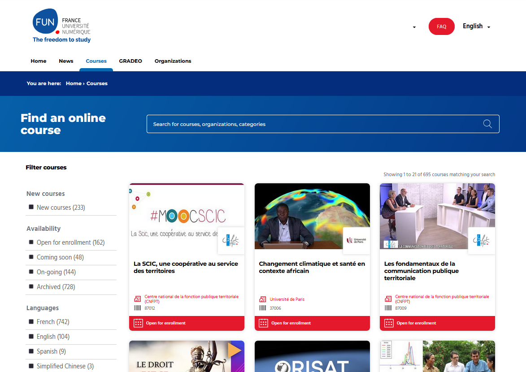The height and width of the screenshot is (372, 526).
Task: Click the search magnifier icon
Action: point(487,124)
